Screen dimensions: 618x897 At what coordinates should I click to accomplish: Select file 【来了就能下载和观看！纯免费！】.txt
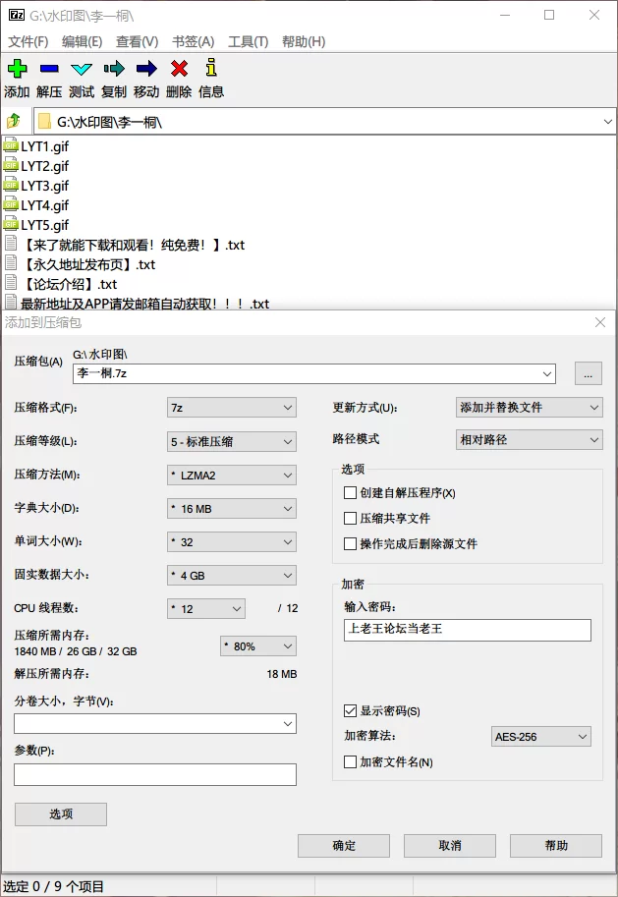[133, 245]
